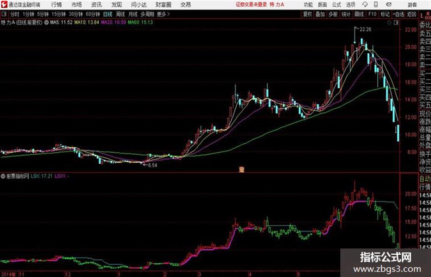This screenshot has height=277, width=431.
Task: Toggle the side panel icon at chart top-right
Action: [x=396, y=23]
